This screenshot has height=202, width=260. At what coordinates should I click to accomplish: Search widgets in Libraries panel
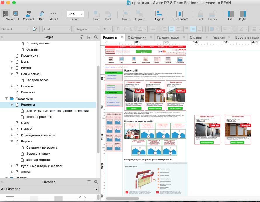tap(96, 182)
